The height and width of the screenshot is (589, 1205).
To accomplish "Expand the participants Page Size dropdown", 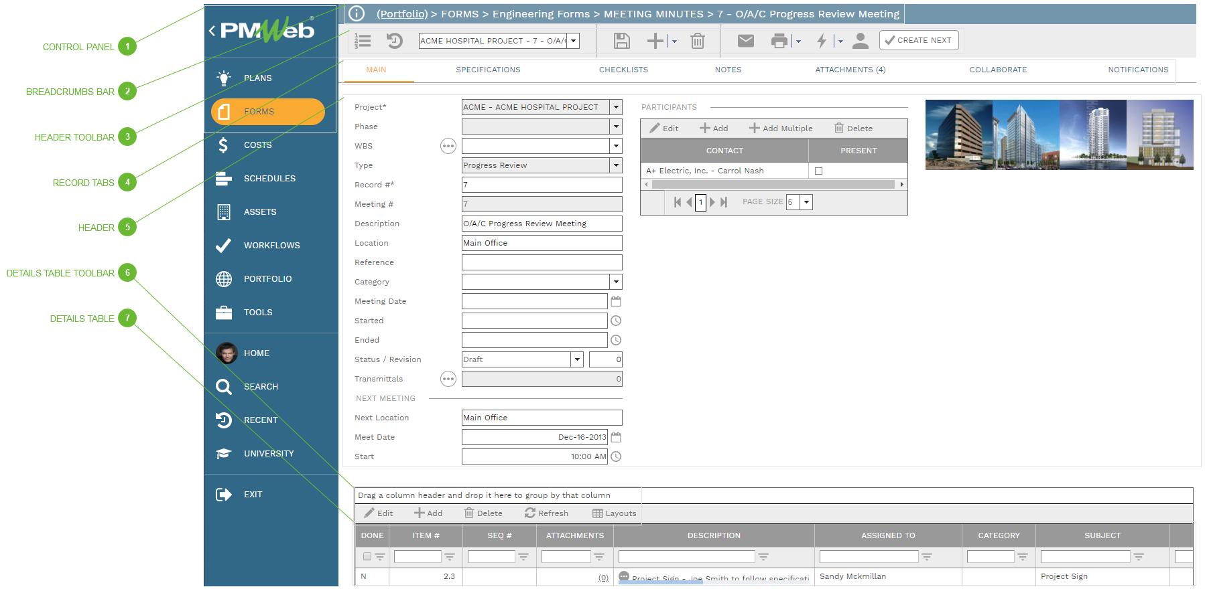I will [806, 202].
